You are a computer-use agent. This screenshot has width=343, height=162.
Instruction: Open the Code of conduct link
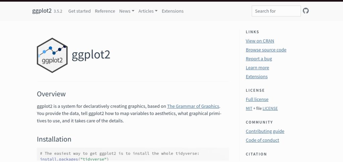pyautogui.click(x=262, y=140)
